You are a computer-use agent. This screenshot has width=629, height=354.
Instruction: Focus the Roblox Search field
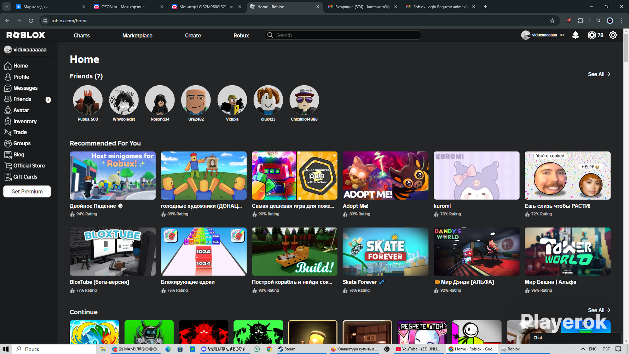pyautogui.click(x=343, y=35)
